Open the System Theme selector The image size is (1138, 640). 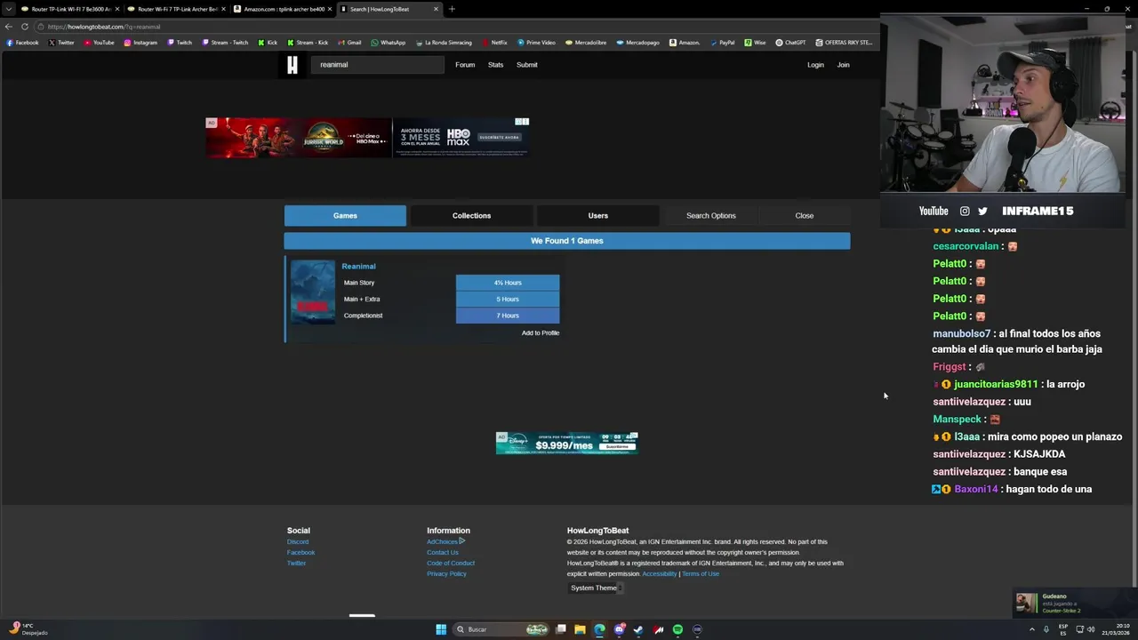coord(597,588)
